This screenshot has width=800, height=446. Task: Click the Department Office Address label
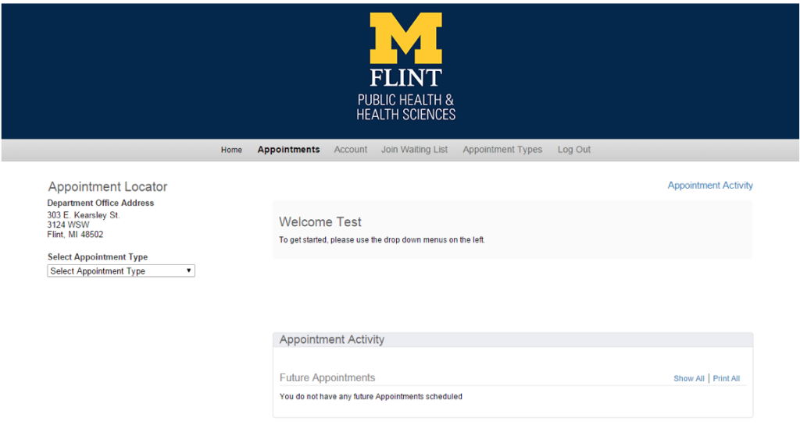[x=101, y=204]
